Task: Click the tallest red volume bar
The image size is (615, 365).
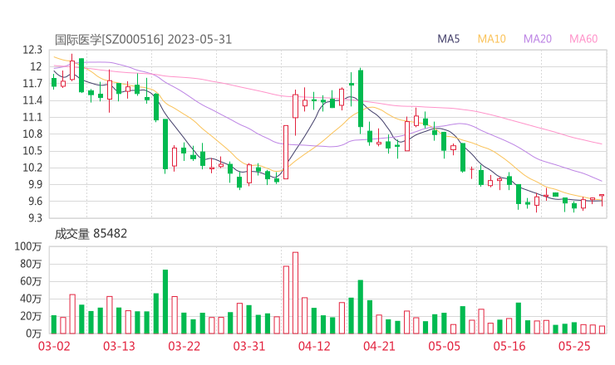Action: [295, 293]
